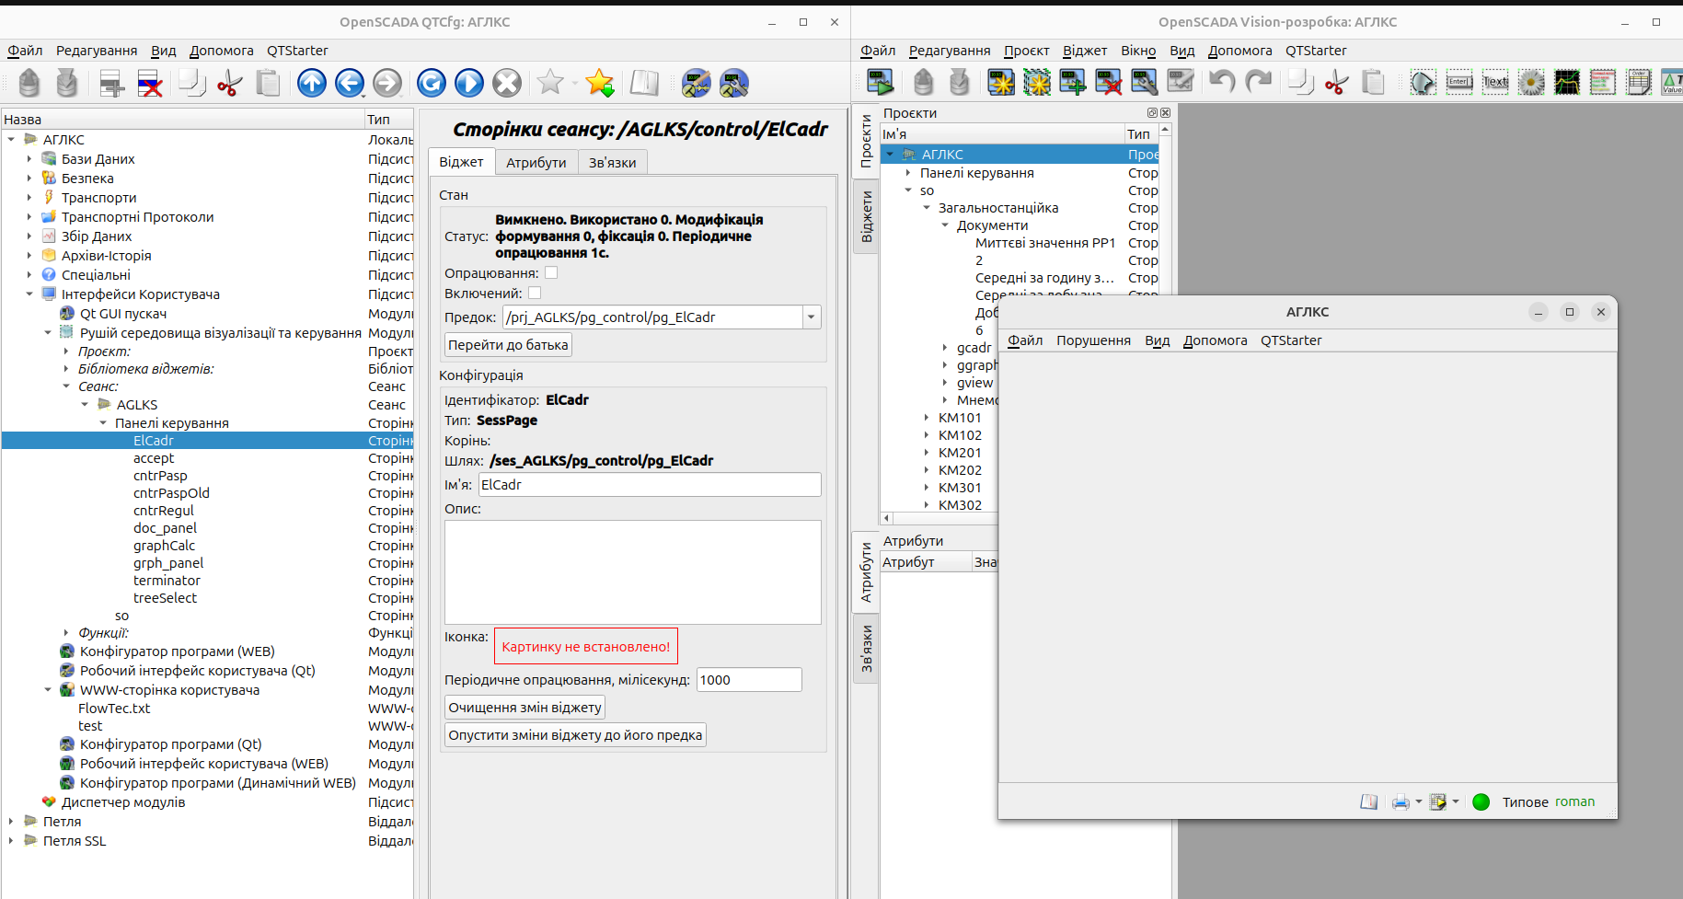This screenshot has width=1683, height=899.
Task: Enable the 'Включений' checkbox
Action: click(x=535, y=294)
